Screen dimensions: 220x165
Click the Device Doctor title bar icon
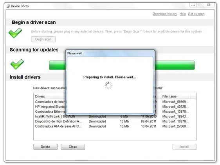point(8,6)
